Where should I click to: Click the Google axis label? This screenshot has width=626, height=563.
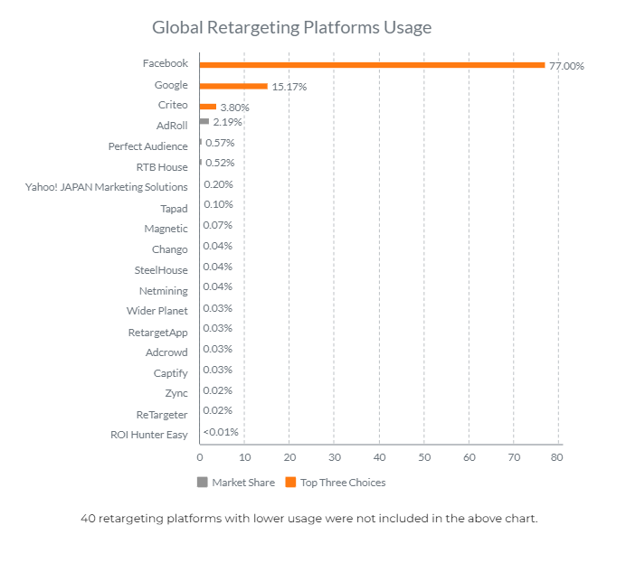point(171,85)
